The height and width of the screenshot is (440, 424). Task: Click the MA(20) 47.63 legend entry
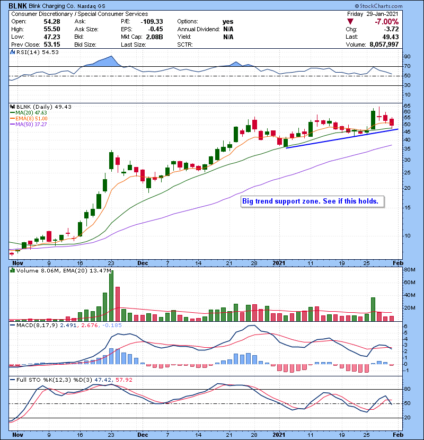(28, 113)
